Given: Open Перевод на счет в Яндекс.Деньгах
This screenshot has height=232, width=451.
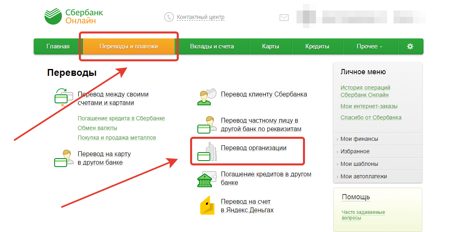Looking at the screenshot, I should [x=248, y=206].
